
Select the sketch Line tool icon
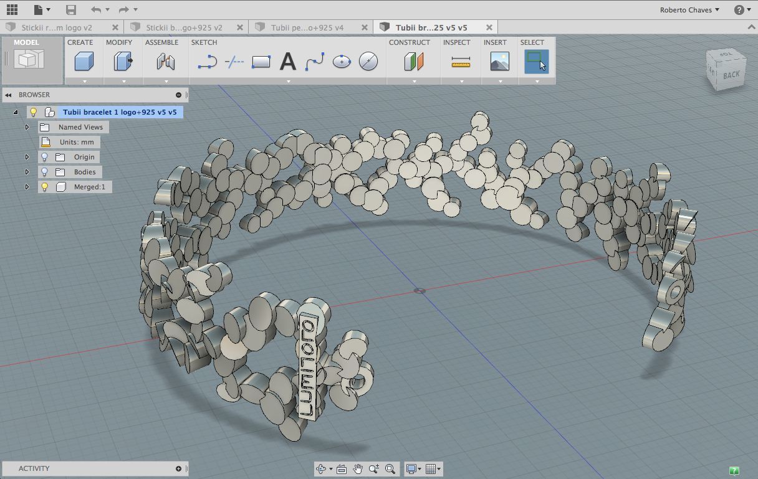click(207, 62)
